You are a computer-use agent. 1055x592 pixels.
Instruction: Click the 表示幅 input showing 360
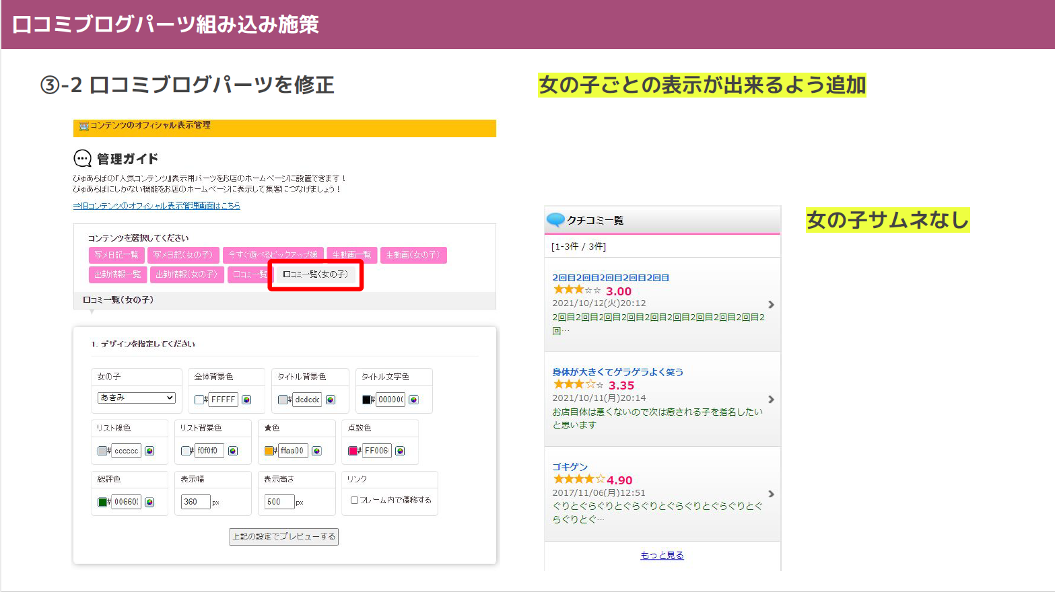[x=195, y=501]
